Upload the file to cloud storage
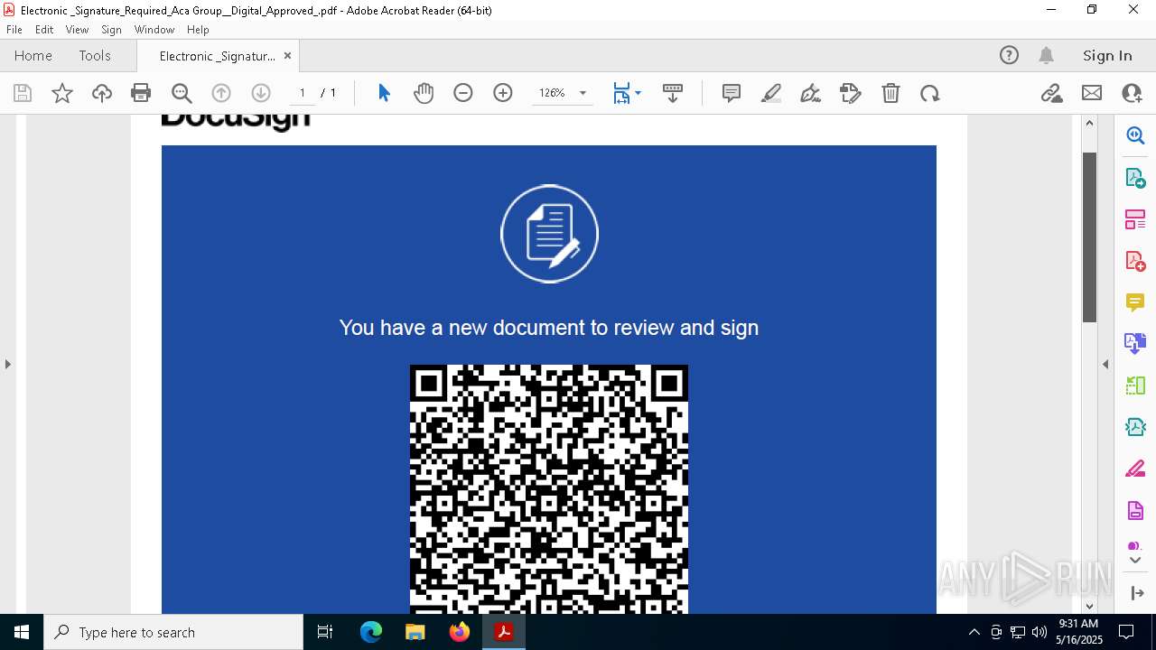The height and width of the screenshot is (650, 1156). click(x=102, y=93)
